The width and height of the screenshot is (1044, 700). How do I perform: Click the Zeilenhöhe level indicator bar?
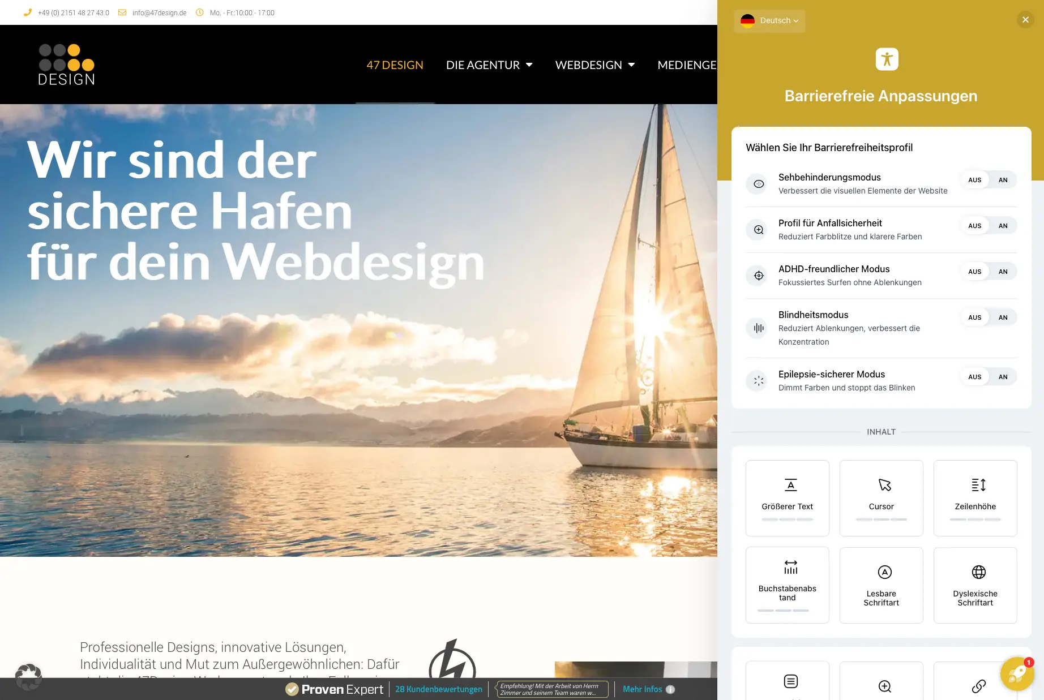point(975,519)
